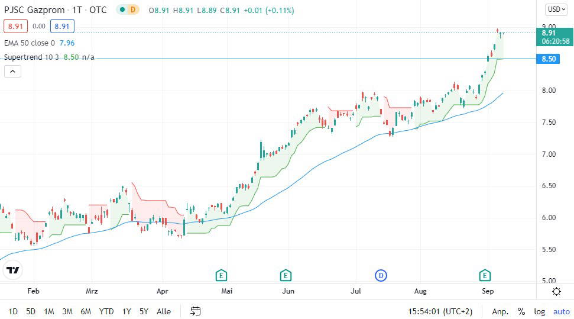The height and width of the screenshot is (319, 574).
Task: Click the blue 8.91 buy price button
Action: 62,27
